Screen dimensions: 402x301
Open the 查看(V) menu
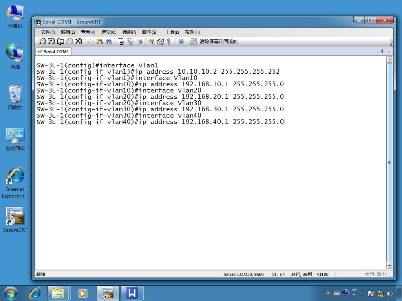click(x=88, y=32)
